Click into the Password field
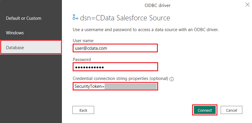 (115, 67)
